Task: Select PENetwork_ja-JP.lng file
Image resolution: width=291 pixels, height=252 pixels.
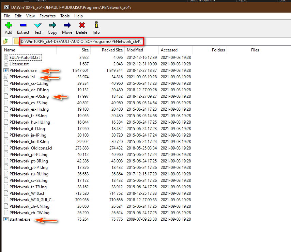Action: click(x=28, y=135)
